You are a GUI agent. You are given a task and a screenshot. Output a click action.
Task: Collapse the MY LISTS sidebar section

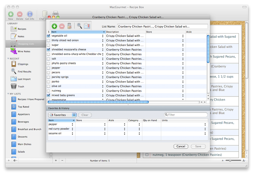(8, 94)
